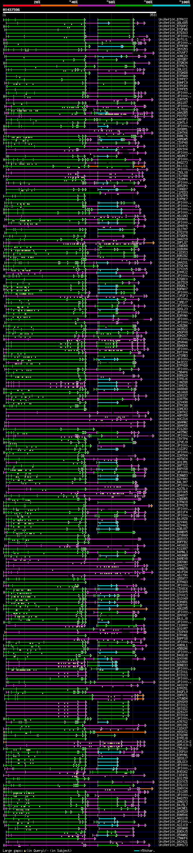Select hit UniRef100_Q42421
The height and width of the screenshot is (853, 193).
[173, 842]
